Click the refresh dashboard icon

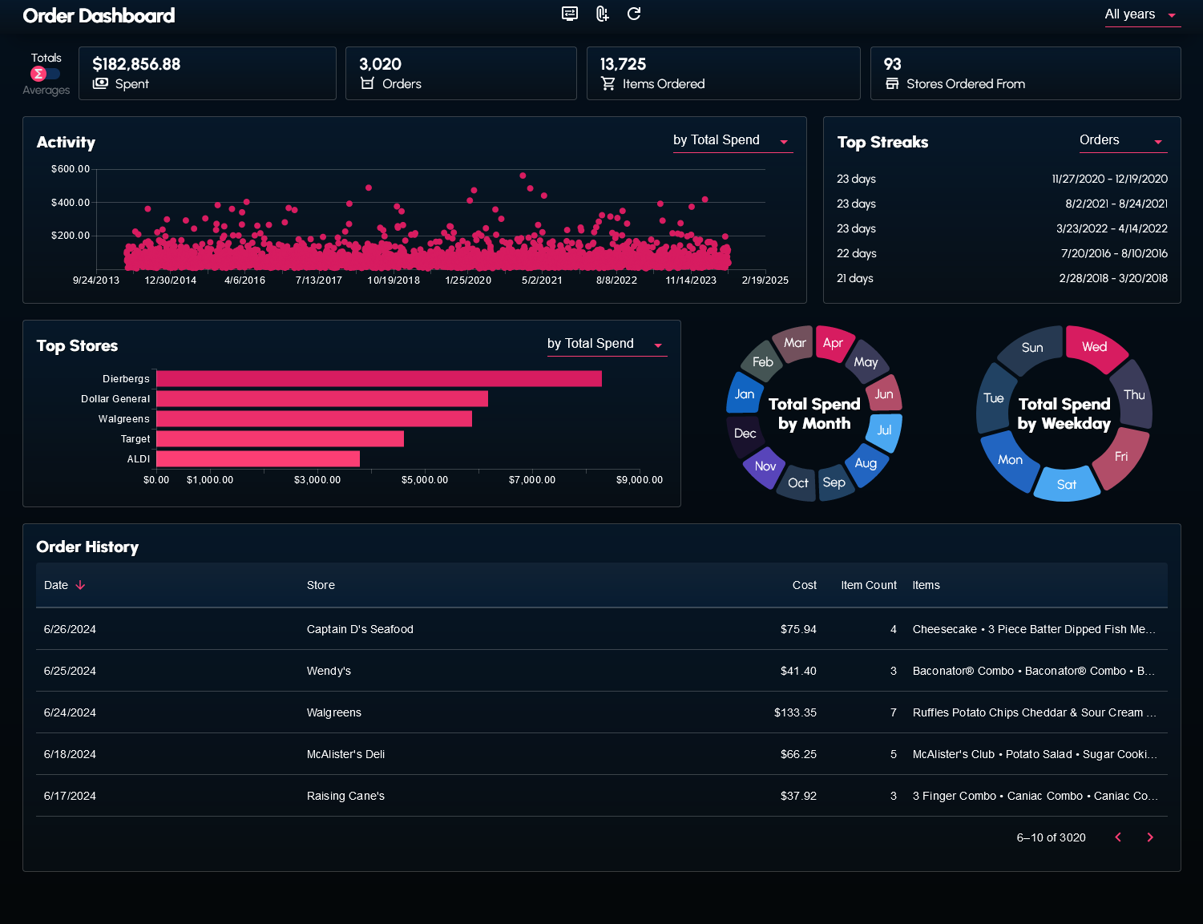coord(634,14)
